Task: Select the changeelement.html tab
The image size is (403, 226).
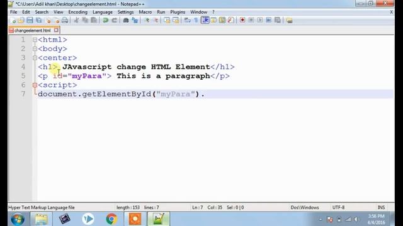Action: pos(32,31)
